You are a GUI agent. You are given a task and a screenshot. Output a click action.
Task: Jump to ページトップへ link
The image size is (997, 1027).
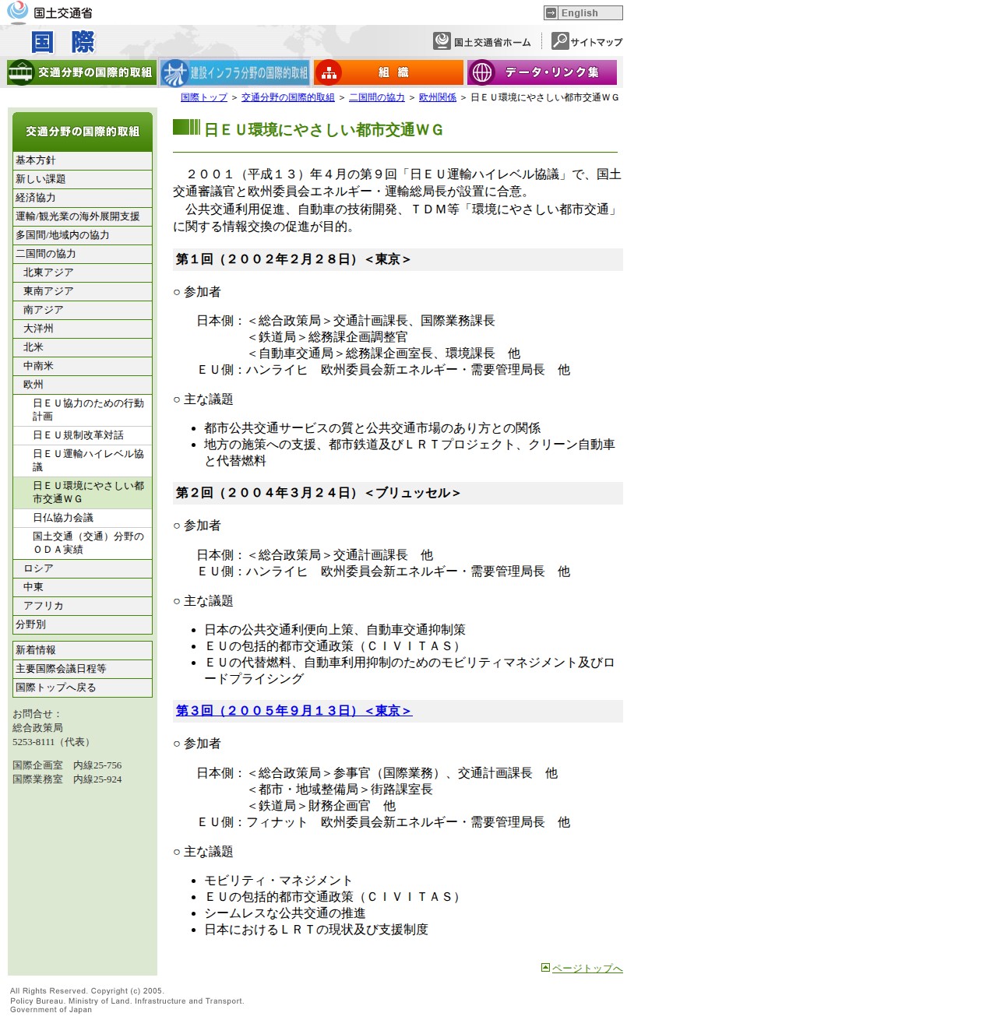coord(587,969)
